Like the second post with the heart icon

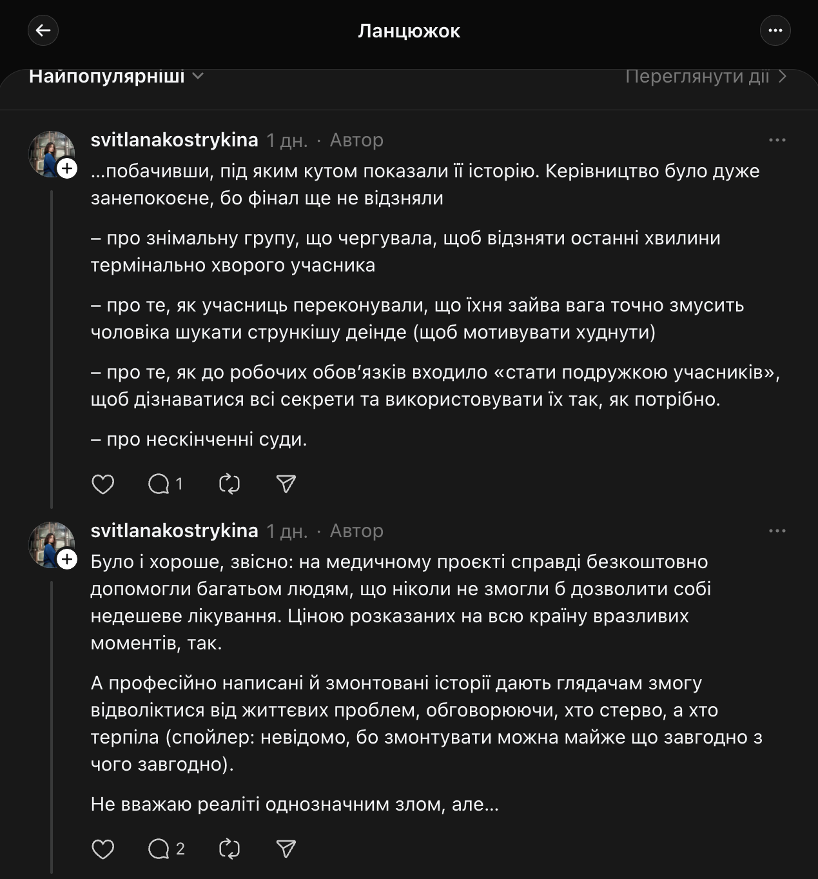click(x=104, y=849)
